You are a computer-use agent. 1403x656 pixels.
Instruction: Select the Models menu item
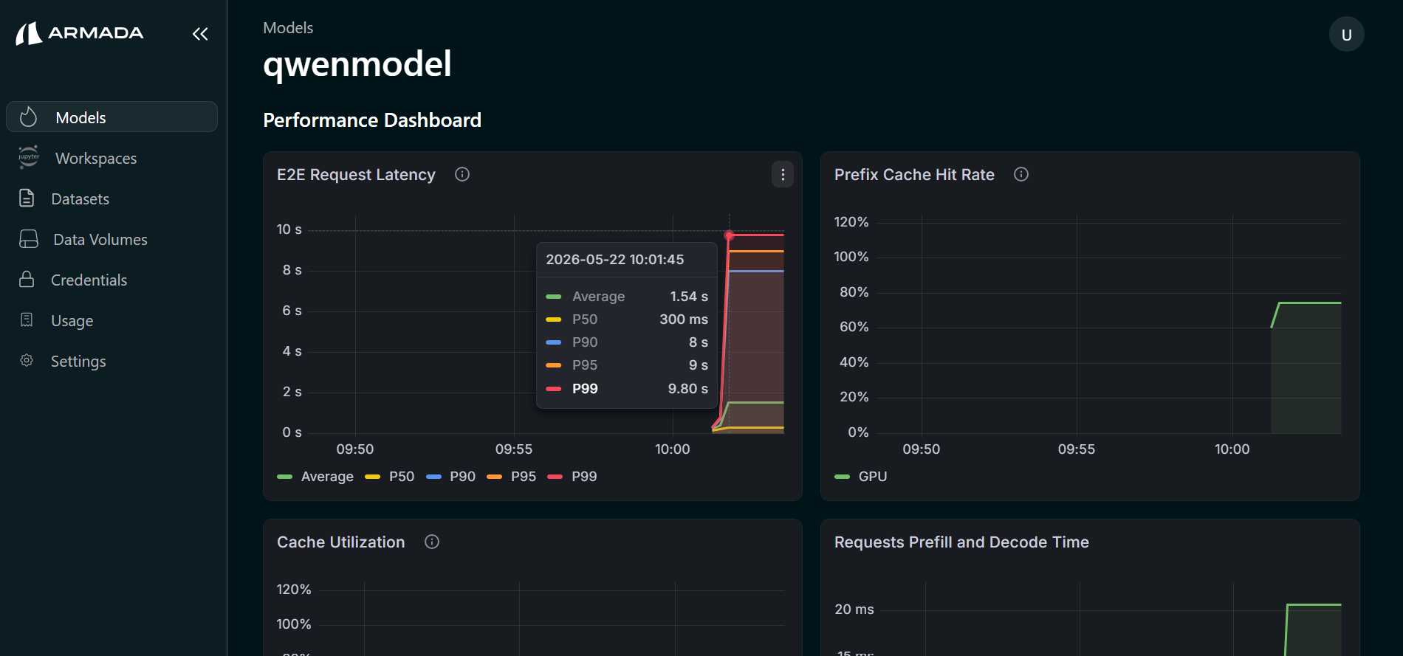click(112, 117)
